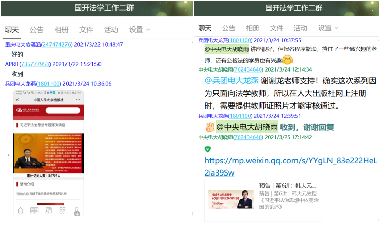380x227 pixels.
Task: Click the green shield safety icon above the link
Action: click(208, 149)
